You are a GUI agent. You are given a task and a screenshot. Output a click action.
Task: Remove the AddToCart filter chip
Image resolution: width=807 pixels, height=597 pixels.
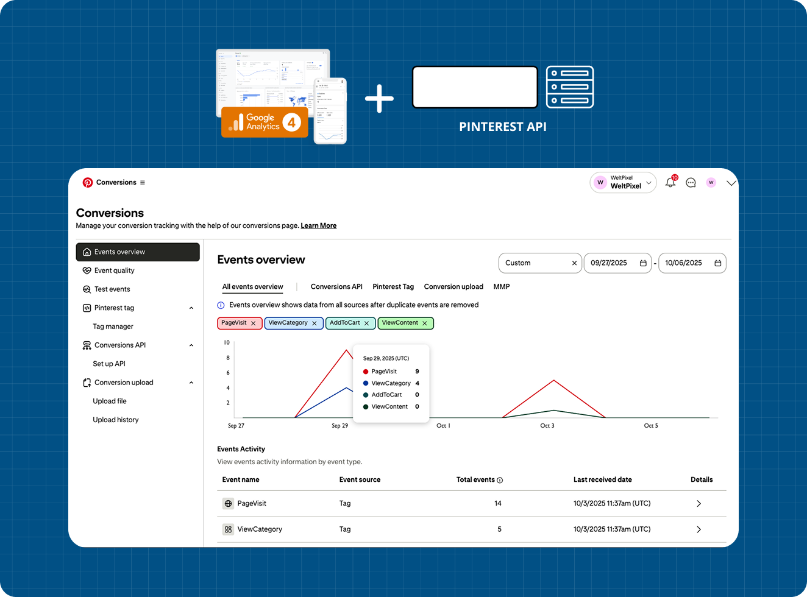[368, 323]
